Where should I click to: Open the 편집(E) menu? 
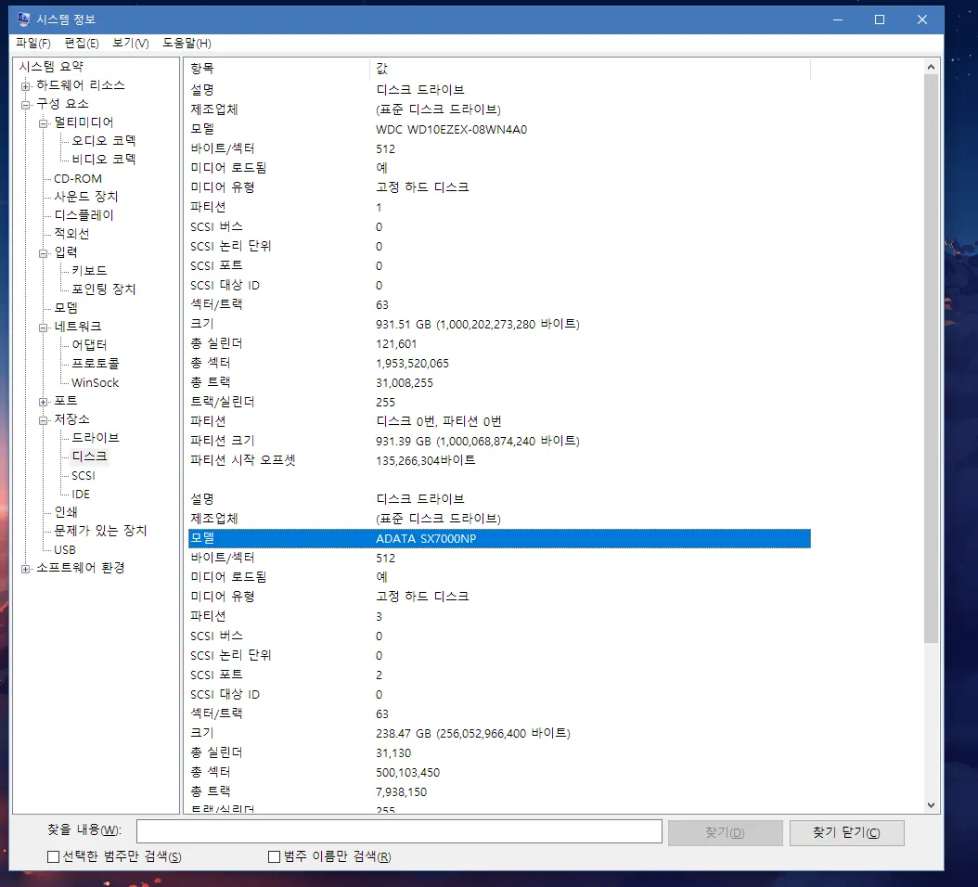82,43
